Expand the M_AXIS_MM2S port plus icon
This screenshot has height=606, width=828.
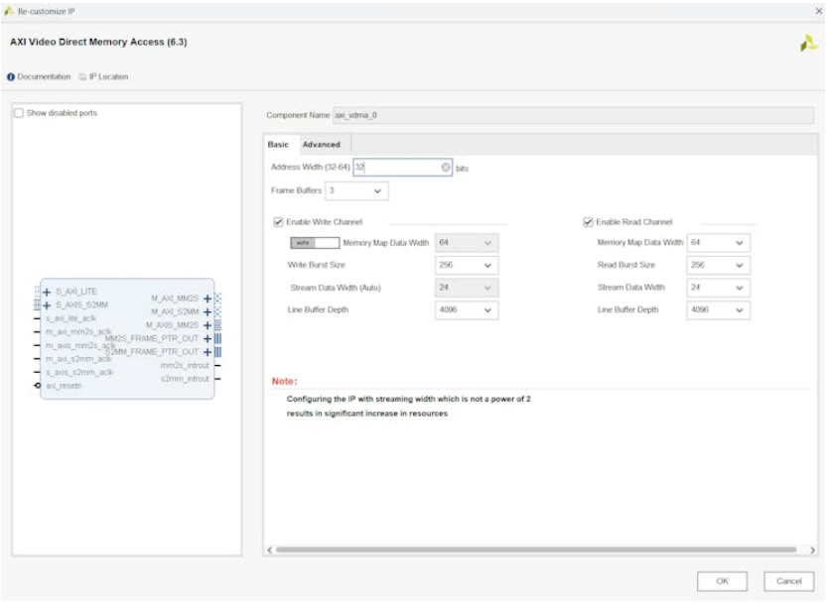click(x=207, y=324)
